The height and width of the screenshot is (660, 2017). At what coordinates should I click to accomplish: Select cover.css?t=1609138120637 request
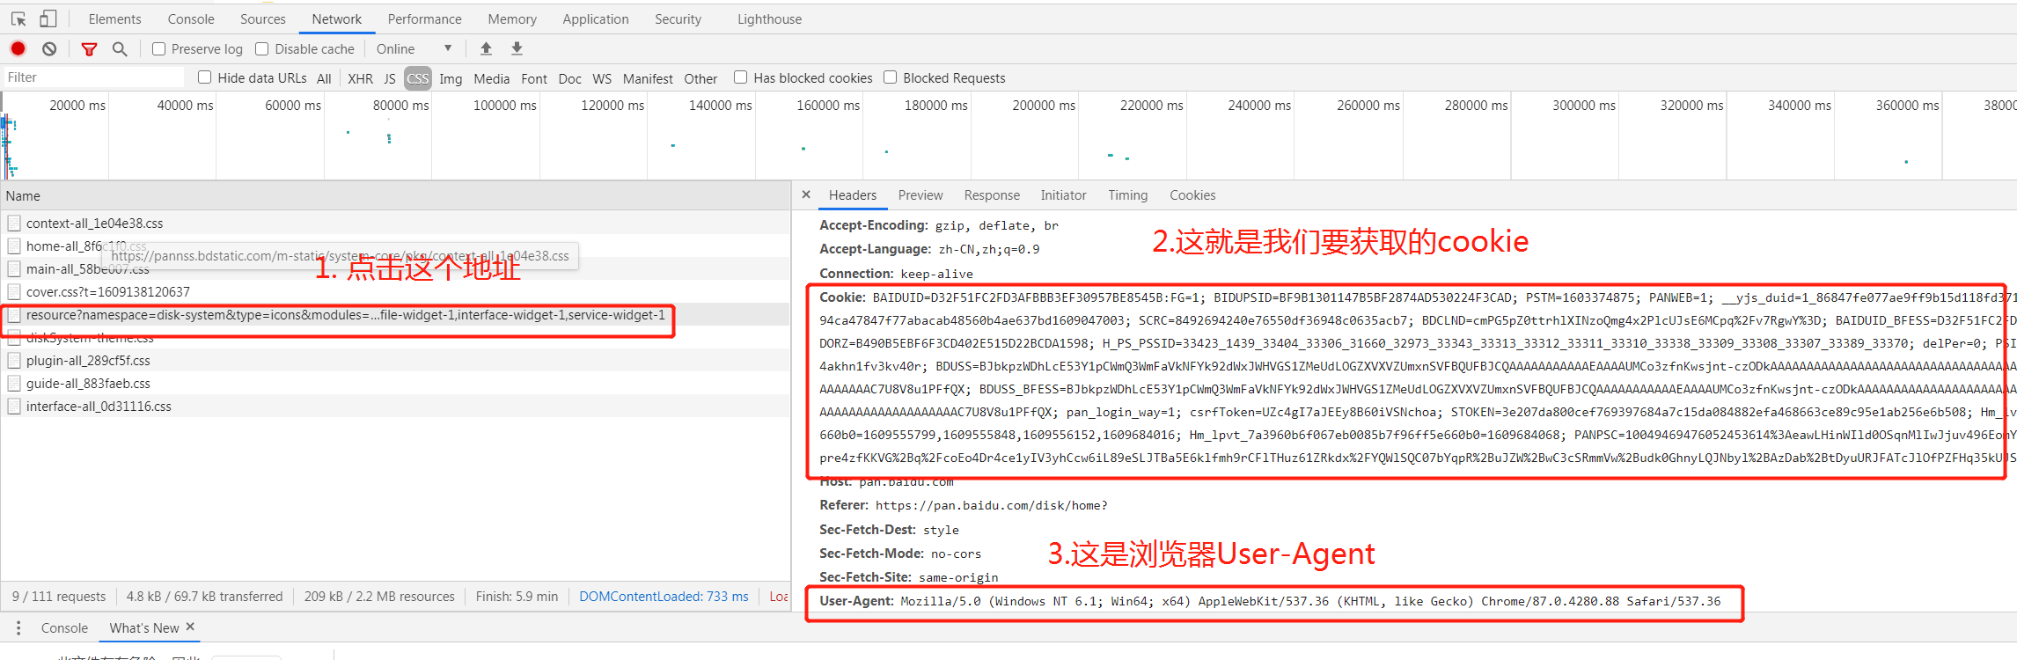pos(395,291)
